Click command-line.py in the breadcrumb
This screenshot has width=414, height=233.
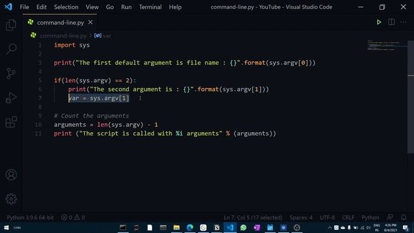pos(63,36)
